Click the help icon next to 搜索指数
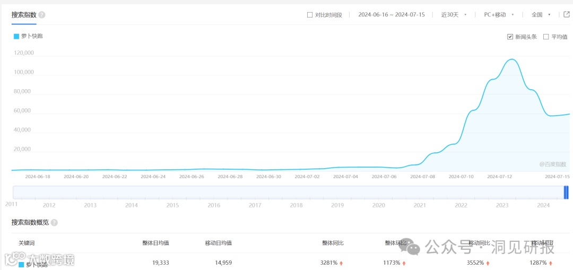The height and width of the screenshot is (270, 573). coord(42,15)
